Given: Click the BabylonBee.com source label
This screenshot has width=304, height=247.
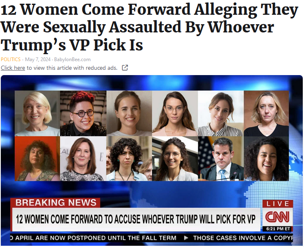Looking at the screenshot, I should coord(72,59).
